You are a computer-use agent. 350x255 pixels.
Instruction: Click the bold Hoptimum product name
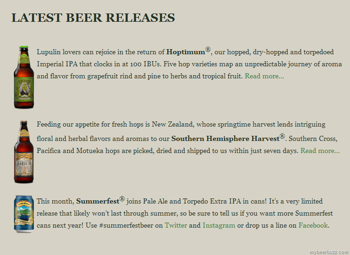click(x=186, y=52)
